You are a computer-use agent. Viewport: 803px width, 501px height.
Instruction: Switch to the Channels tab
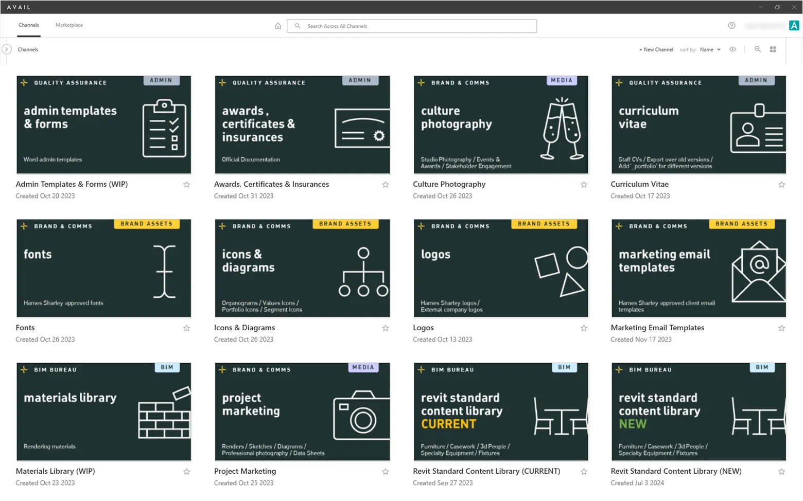[x=29, y=25]
